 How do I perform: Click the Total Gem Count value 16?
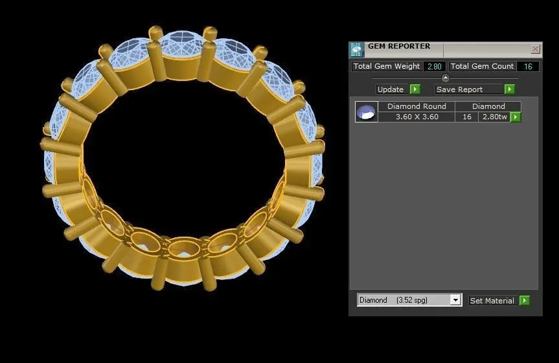[x=528, y=66]
